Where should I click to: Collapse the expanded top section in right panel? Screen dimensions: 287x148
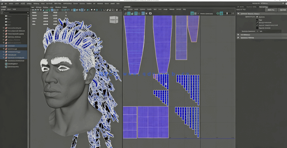click(238, 14)
